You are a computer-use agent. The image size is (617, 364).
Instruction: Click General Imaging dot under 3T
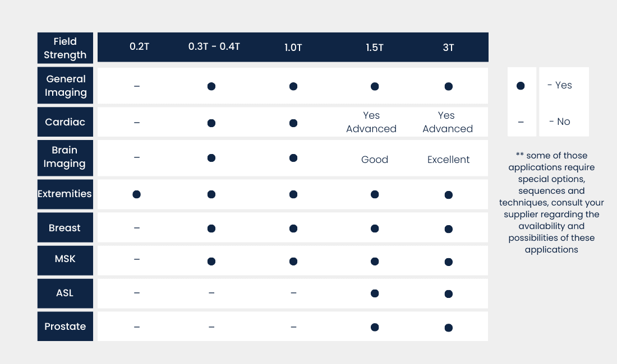click(448, 86)
